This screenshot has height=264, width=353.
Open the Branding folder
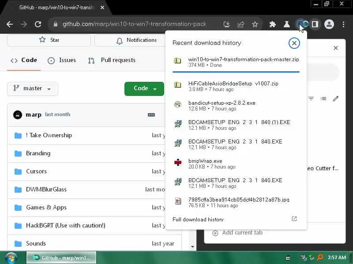click(x=38, y=153)
